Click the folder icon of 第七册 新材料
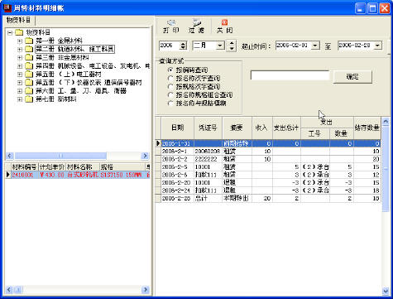Viewport: 393px width, 299px height. point(29,99)
